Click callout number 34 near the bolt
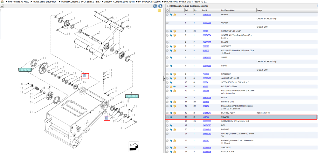The width and height of the screenshot is (318, 153). tap(135, 106)
